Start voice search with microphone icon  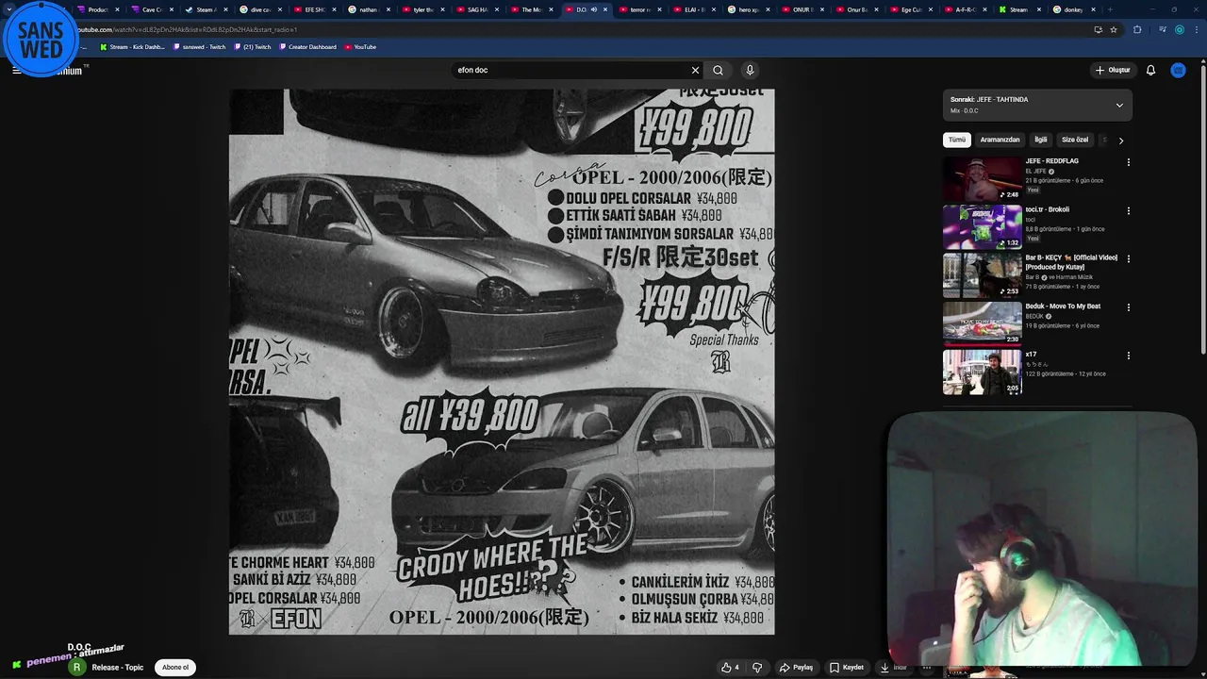click(x=750, y=70)
